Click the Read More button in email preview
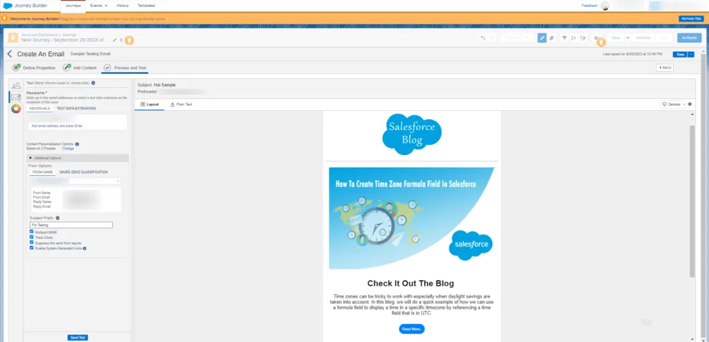 click(411, 329)
